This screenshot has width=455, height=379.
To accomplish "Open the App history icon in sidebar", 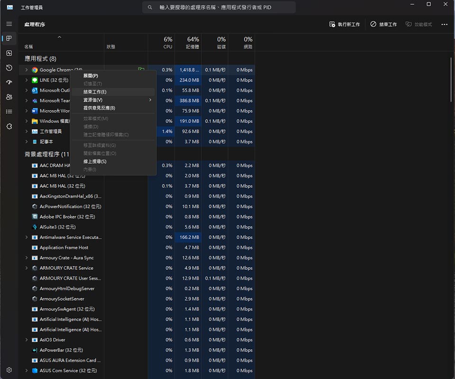I will tap(9, 68).
